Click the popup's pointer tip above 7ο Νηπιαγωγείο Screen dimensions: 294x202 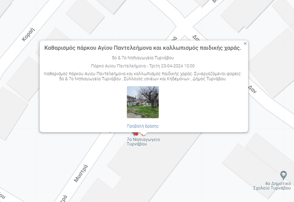click(144, 134)
